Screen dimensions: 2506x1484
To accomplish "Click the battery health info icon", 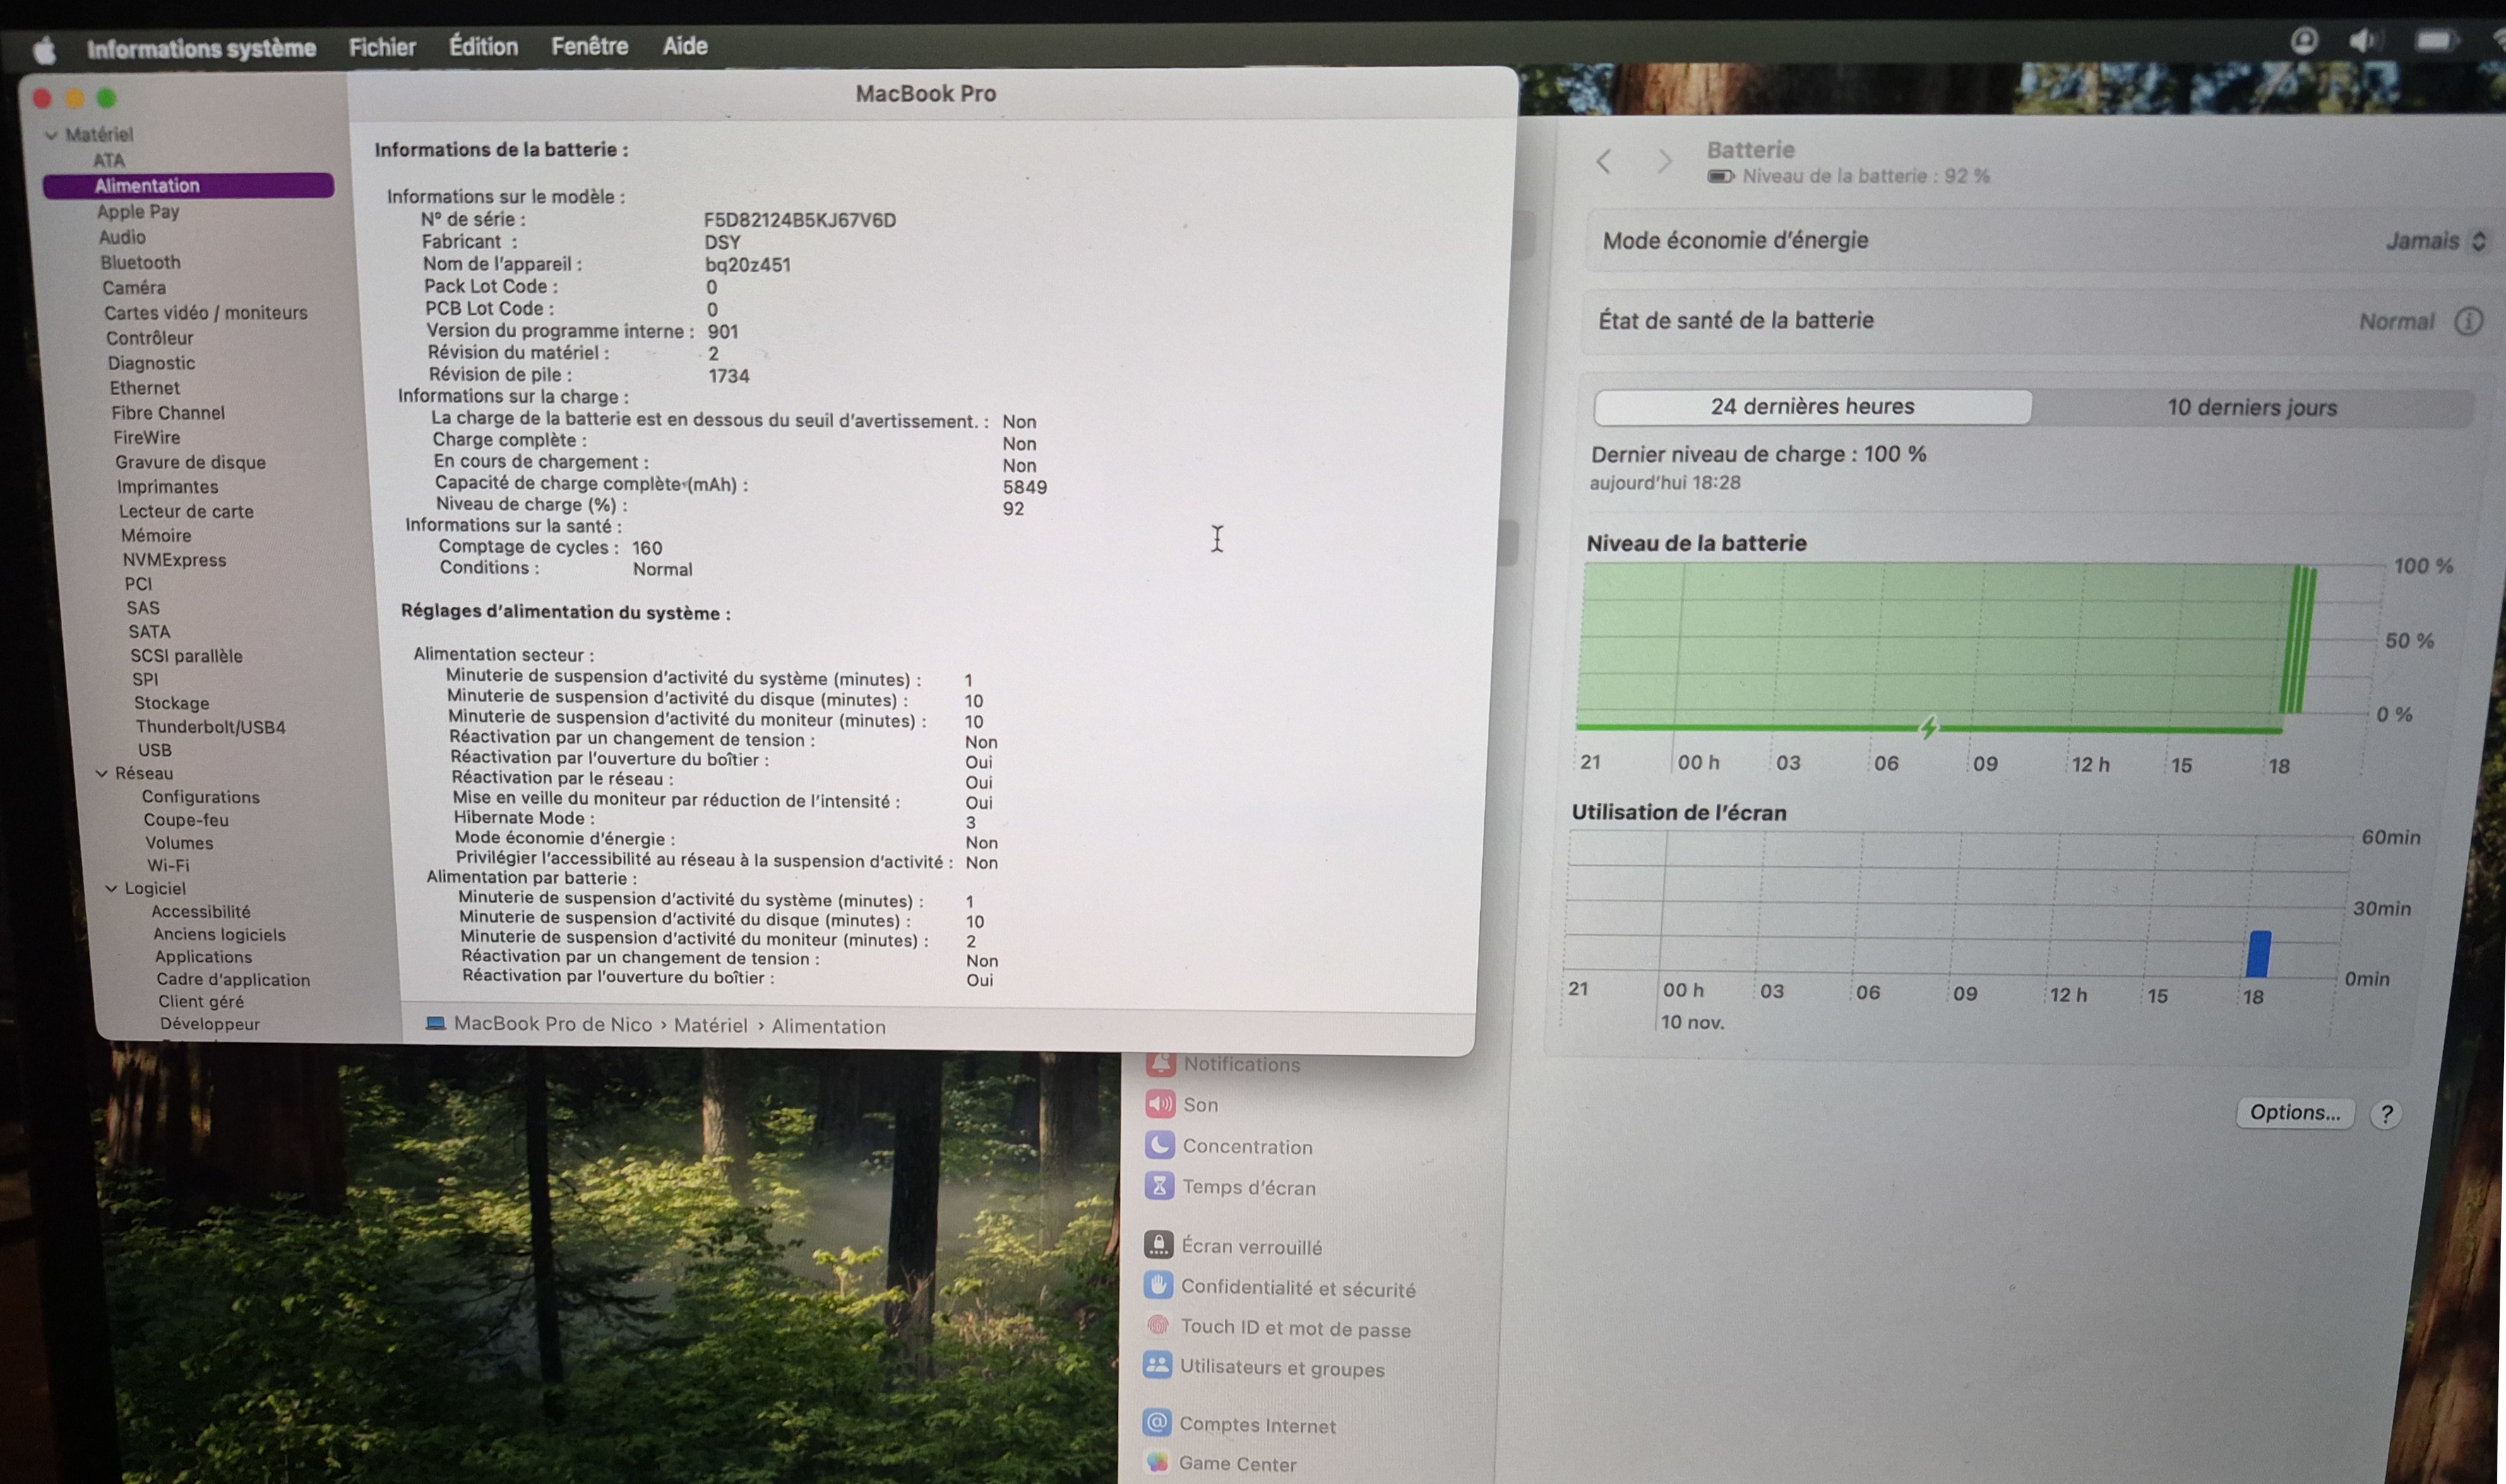I will [x=2468, y=321].
